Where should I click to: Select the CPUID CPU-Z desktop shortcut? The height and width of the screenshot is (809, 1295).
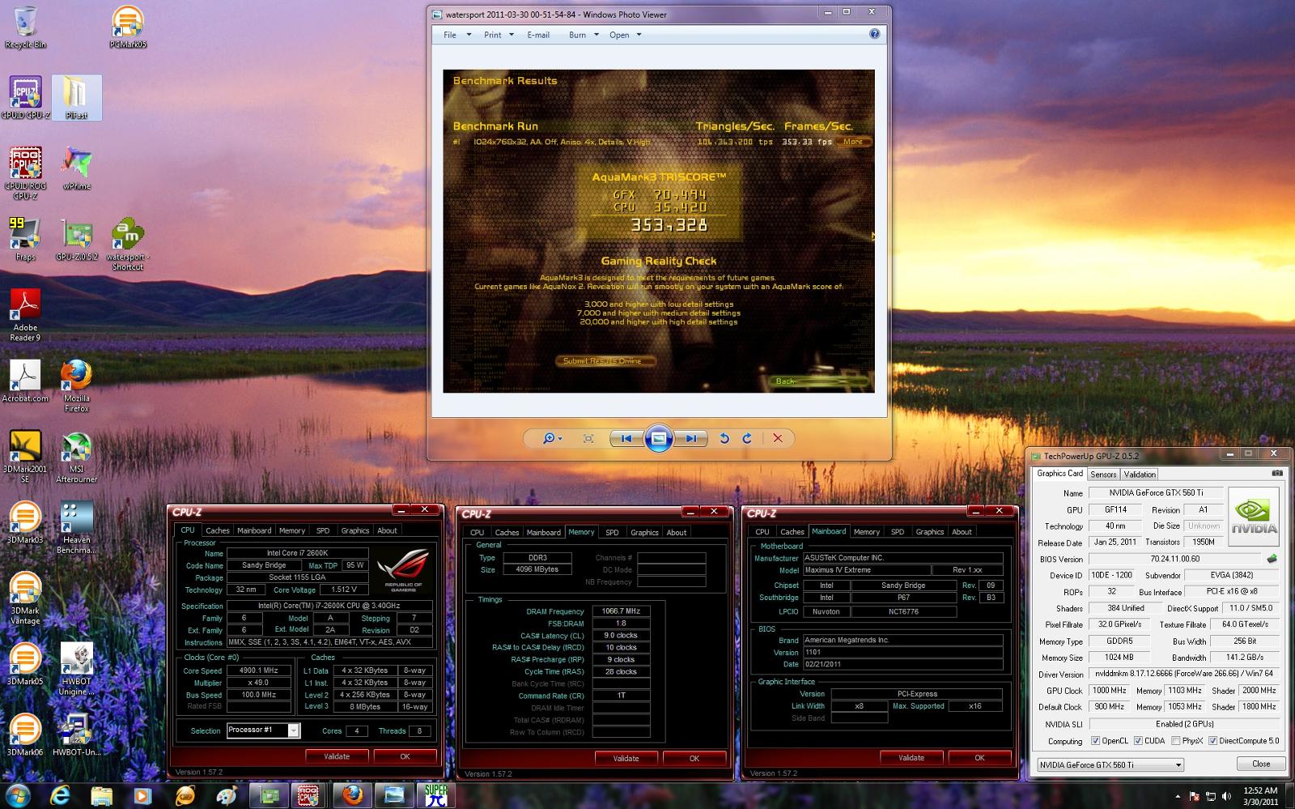click(x=25, y=98)
